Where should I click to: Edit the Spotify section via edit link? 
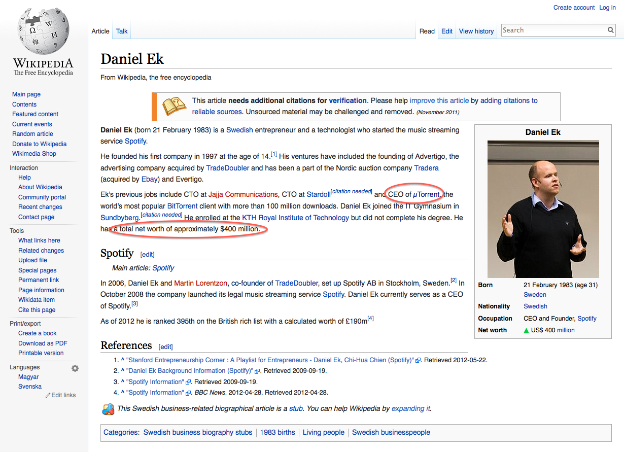pyautogui.click(x=147, y=254)
